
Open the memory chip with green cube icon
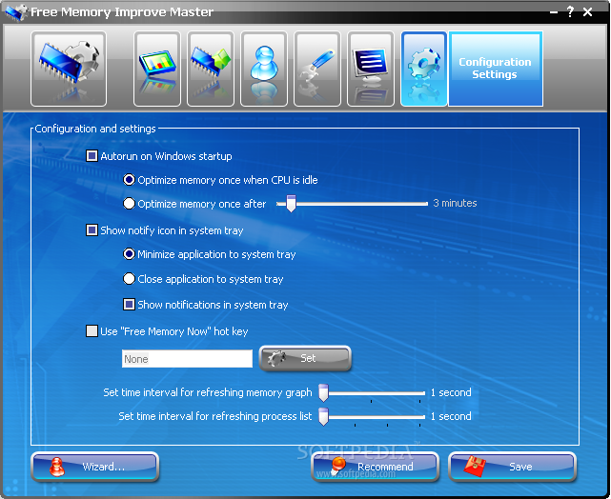click(211, 69)
